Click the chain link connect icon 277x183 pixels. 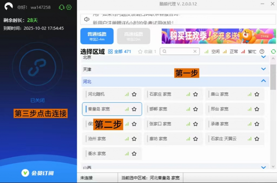coord(38,67)
